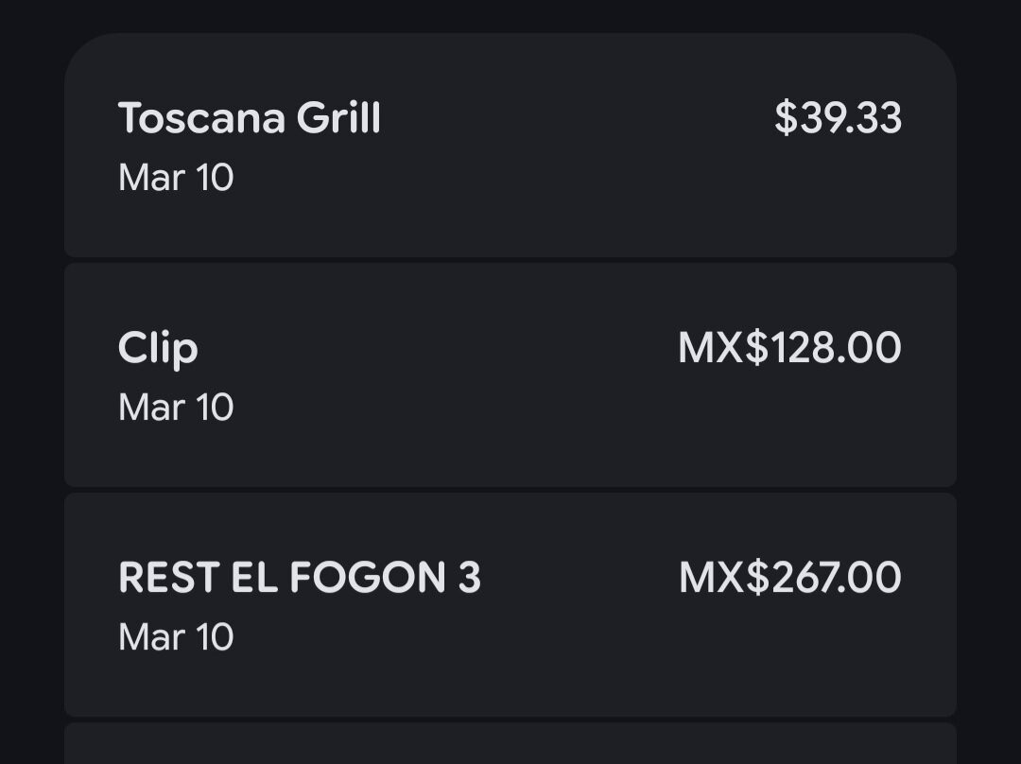Image resolution: width=1021 pixels, height=764 pixels.
Task: Select the $39.33 amount
Action: click(x=838, y=118)
